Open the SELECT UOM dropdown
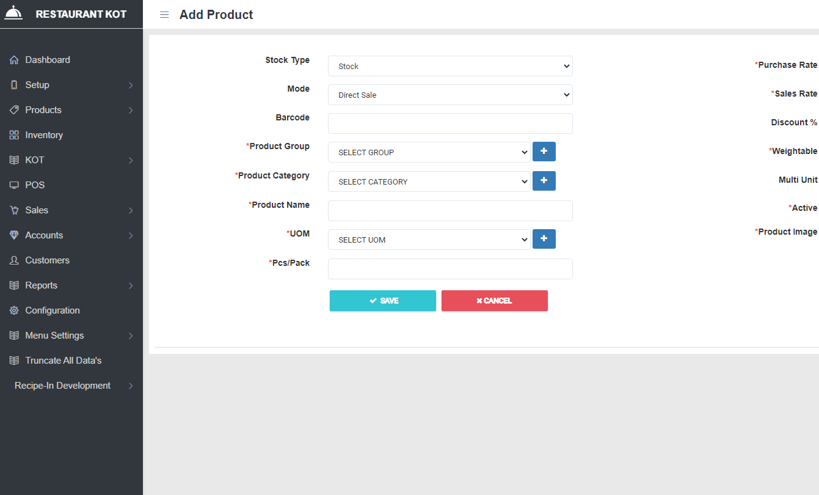Screen dimensions: 819x495 coord(429,240)
